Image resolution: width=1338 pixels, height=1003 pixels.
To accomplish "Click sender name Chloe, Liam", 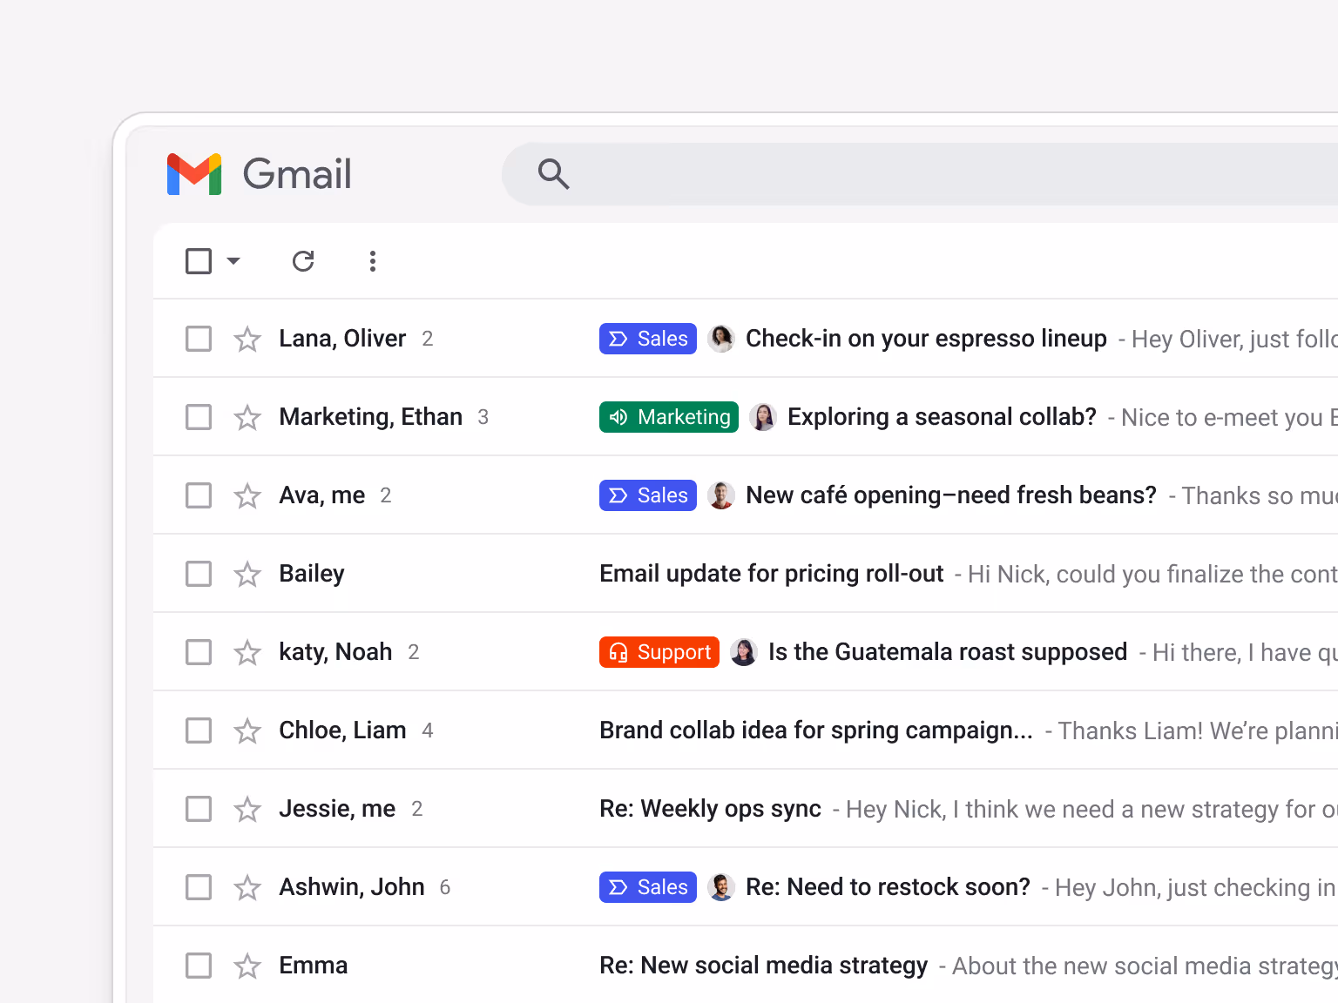I will click(342, 730).
